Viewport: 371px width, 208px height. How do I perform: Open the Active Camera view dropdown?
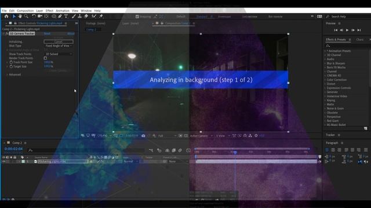tap(201, 136)
